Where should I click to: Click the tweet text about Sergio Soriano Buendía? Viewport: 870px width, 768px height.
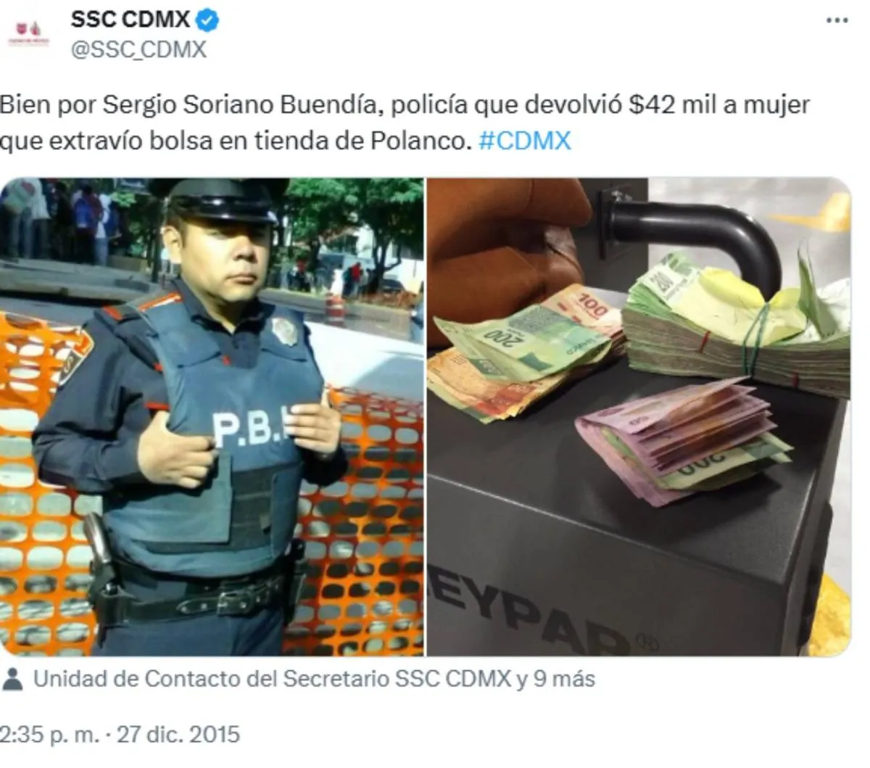coord(405,123)
